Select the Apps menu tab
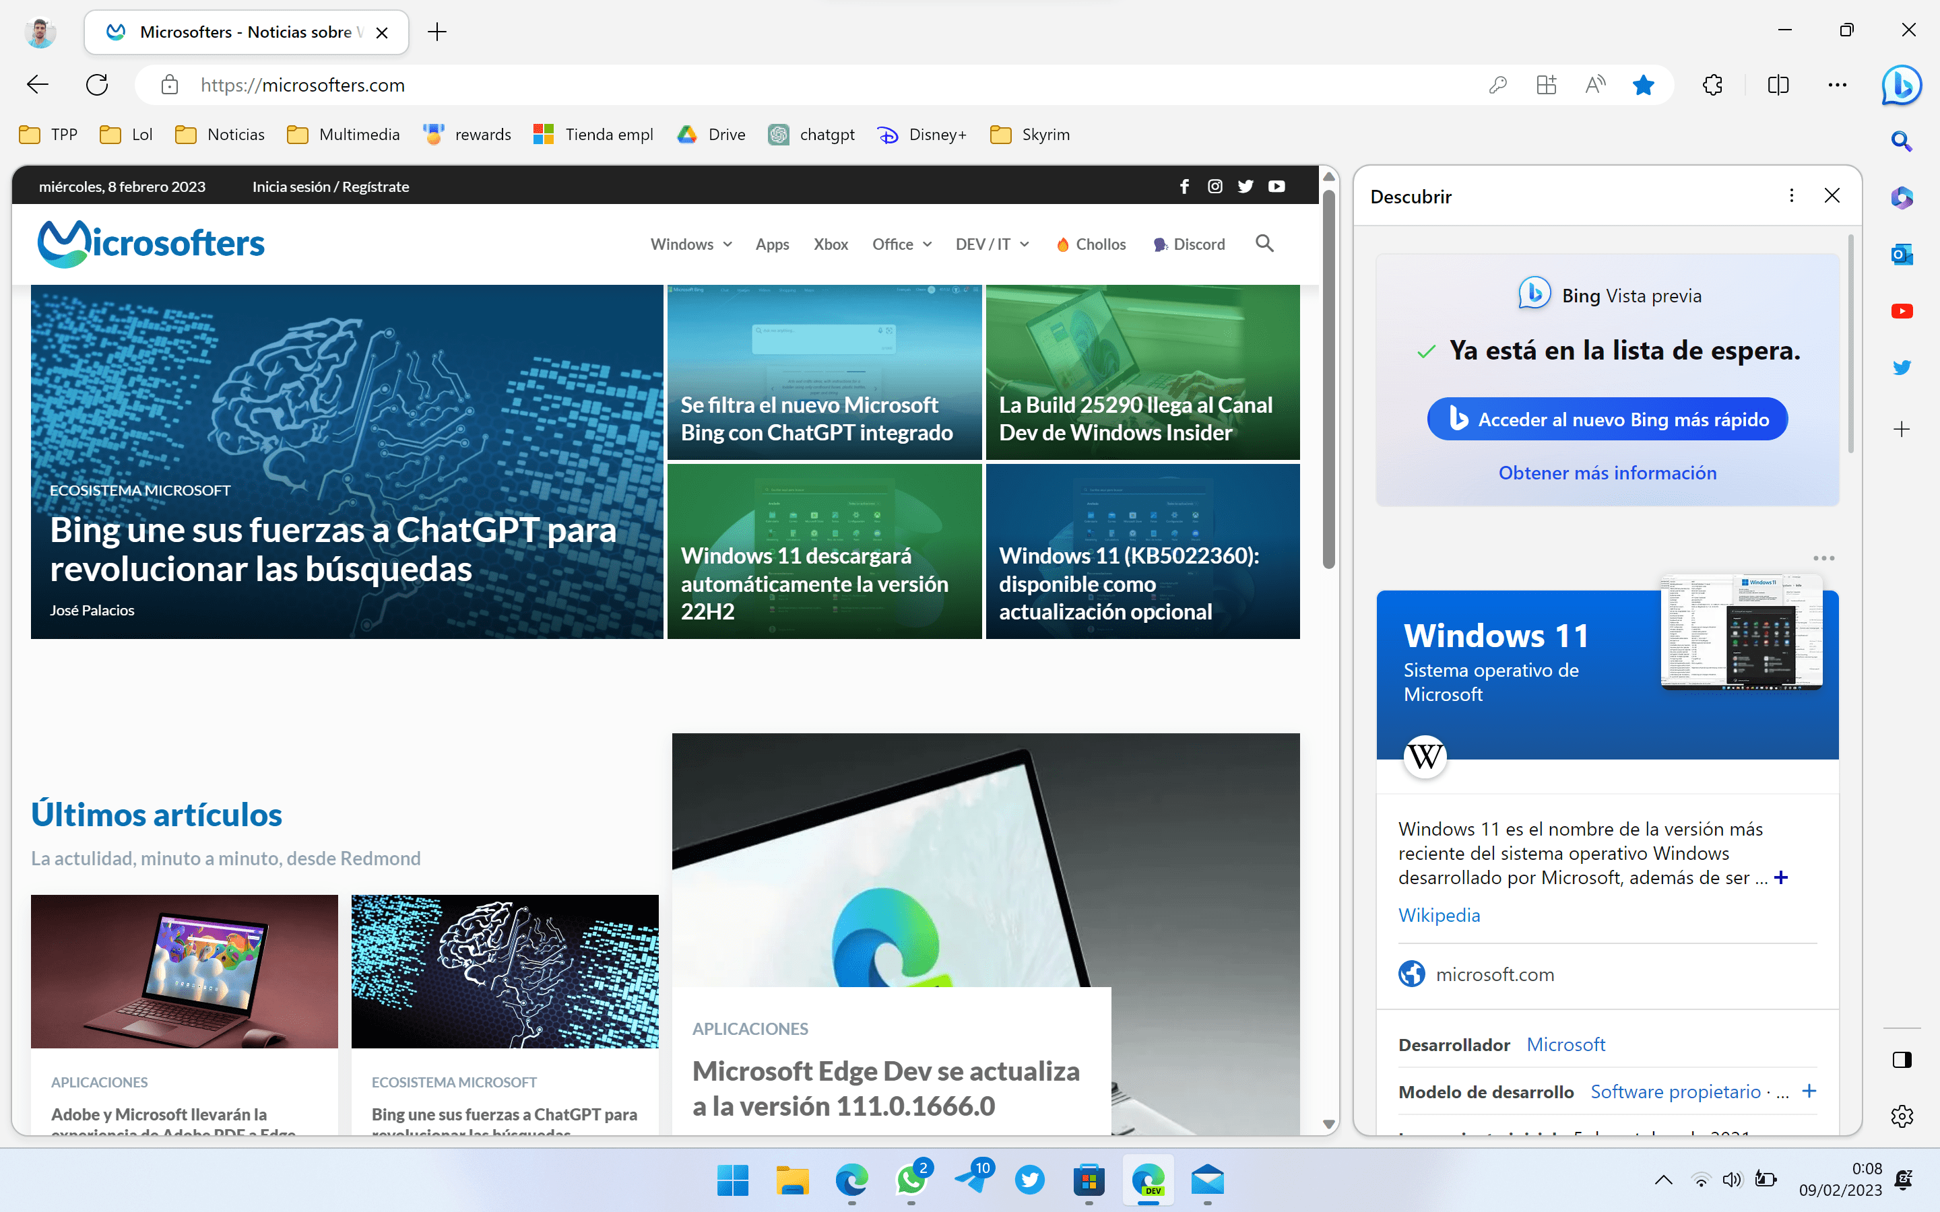 coord(773,243)
